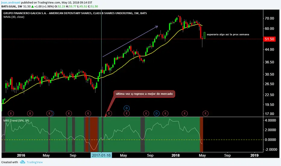The width and height of the screenshot is (281, 166).
Task: Click the 2018 label on the time axis
Action: (175, 155)
